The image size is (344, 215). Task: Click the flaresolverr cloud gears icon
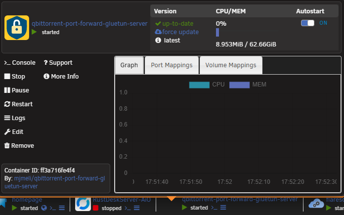click(316, 204)
